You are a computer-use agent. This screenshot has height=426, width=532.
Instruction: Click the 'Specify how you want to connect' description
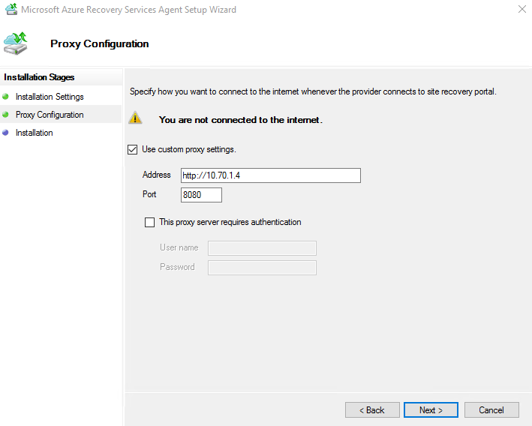[313, 91]
